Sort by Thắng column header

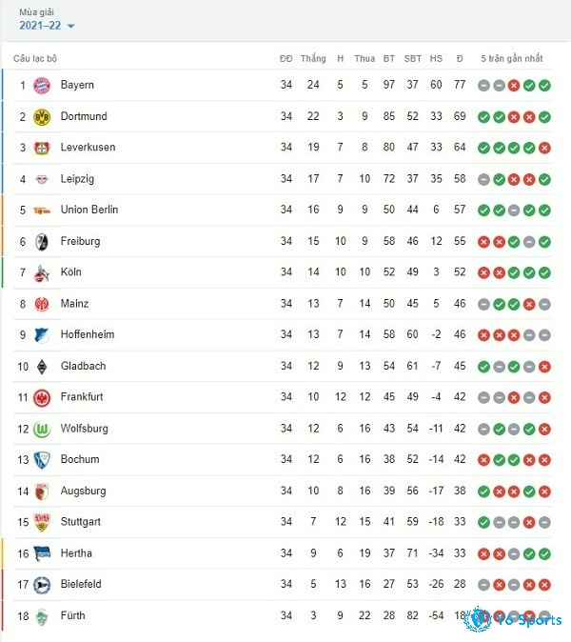pos(313,58)
